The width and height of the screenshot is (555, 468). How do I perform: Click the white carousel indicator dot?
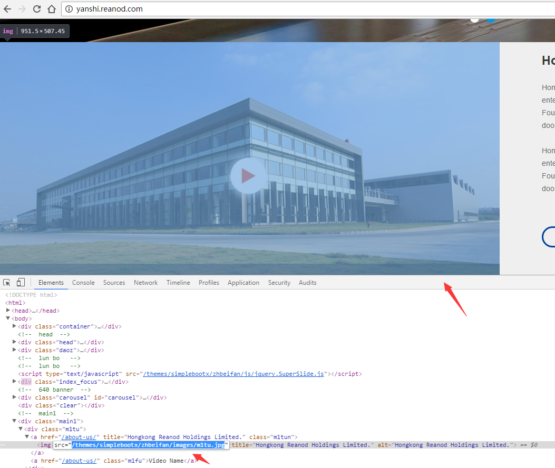coord(475,20)
